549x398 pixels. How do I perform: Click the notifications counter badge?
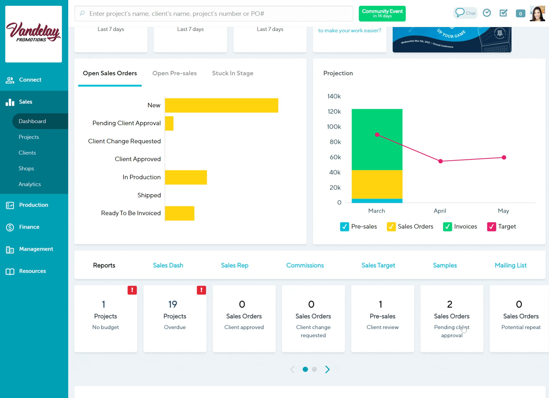pyautogui.click(x=520, y=13)
